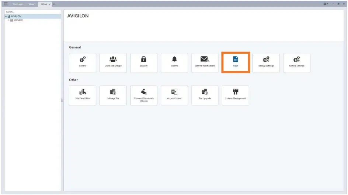Open the General settings tile
This screenshot has width=348, height=195.
(83, 63)
